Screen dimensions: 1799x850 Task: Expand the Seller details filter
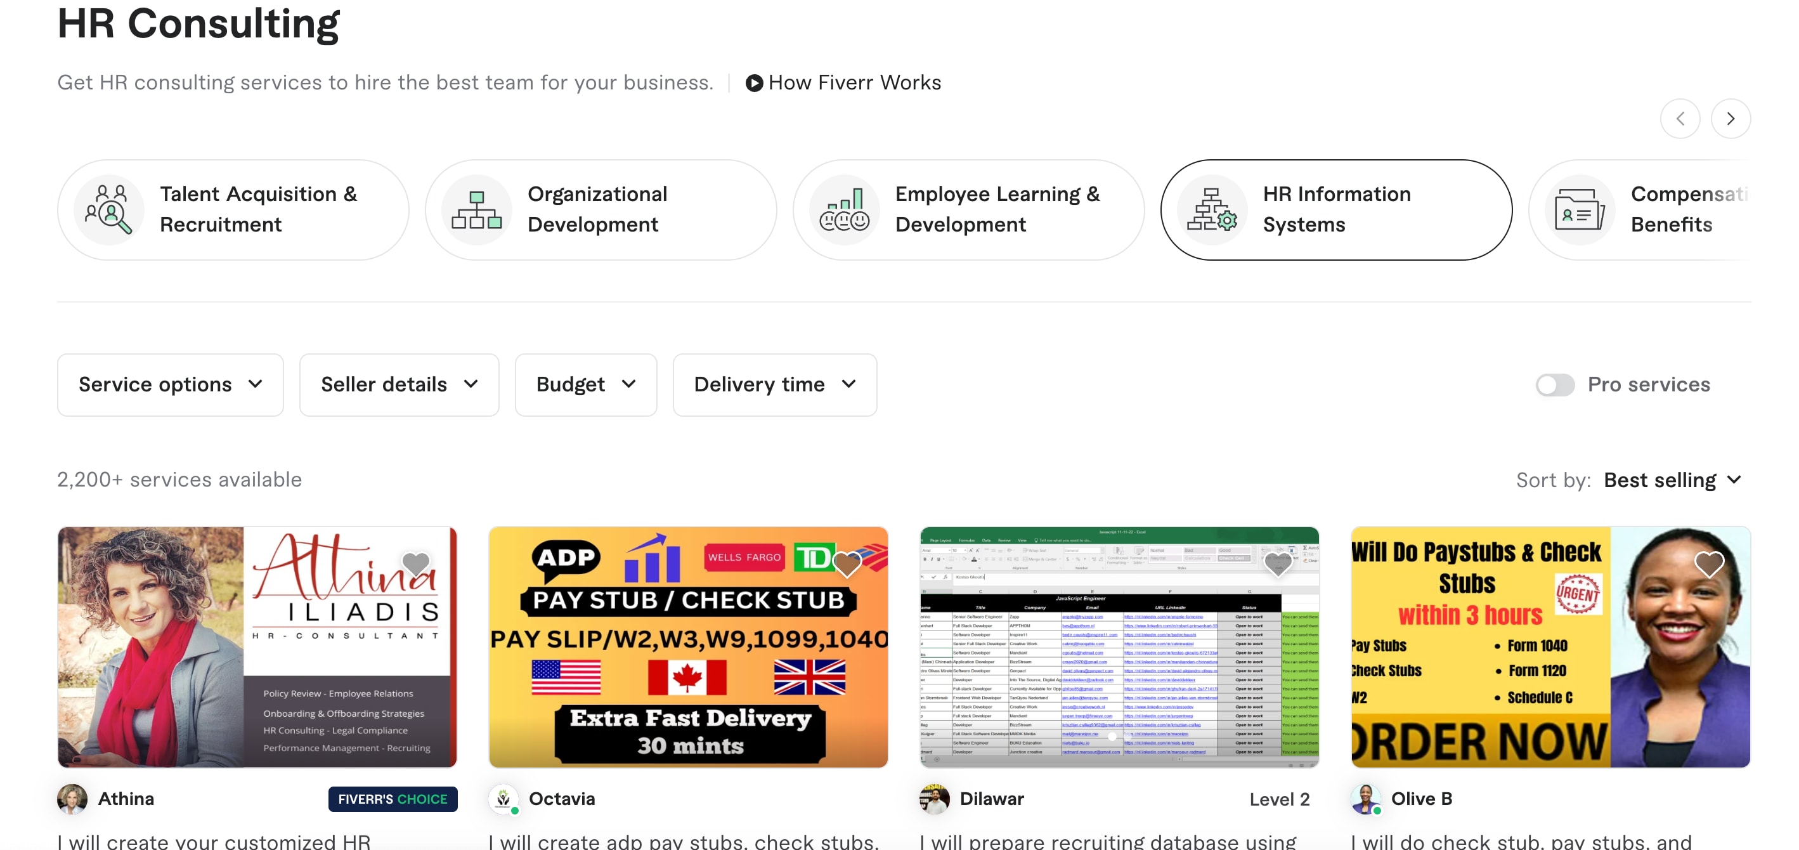coord(399,385)
